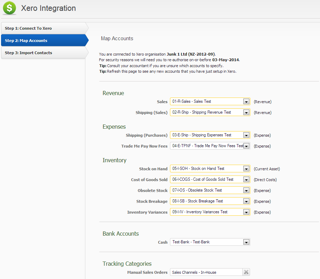
Task: Open the Obsolete Stock account dropdown
Action: pyautogui.click(x=210, y=190)
